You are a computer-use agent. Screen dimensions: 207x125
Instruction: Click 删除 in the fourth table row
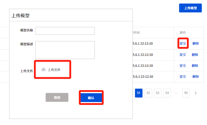click(195, 77)
